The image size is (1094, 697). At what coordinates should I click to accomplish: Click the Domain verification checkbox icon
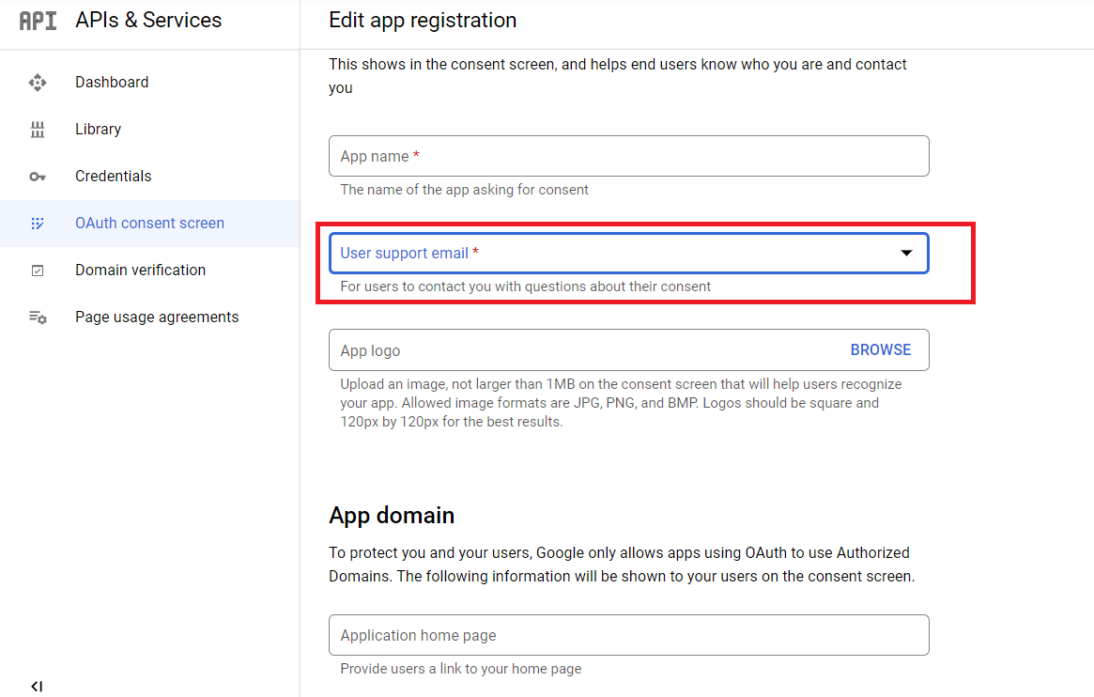click(x=38, y=270)
